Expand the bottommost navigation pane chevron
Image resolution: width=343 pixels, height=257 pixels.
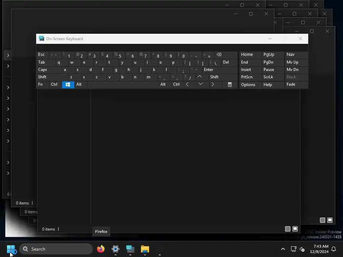click(8, 173)
